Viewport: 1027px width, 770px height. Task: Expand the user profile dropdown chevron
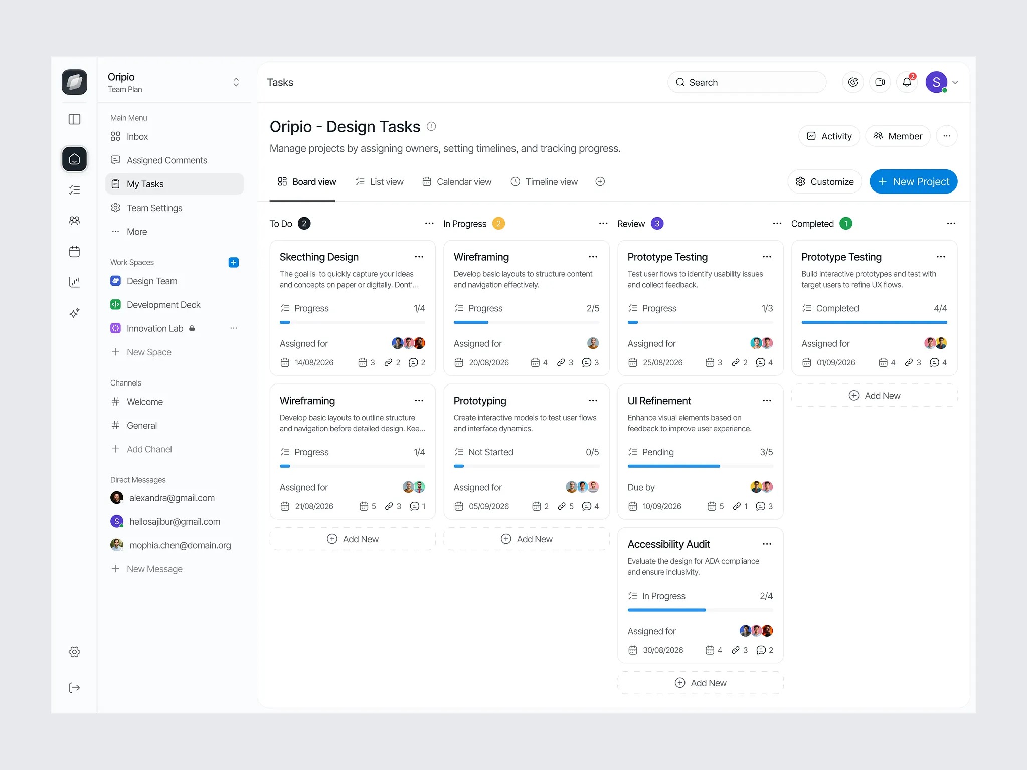[x=955, y=82]
